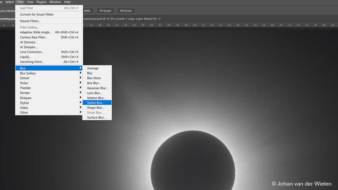Open the Help menu

point(67,2)
